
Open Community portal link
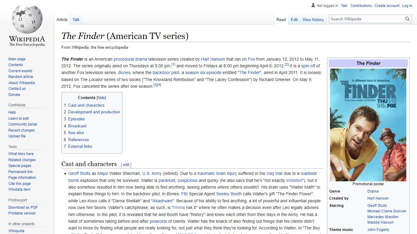pos(23,124)
